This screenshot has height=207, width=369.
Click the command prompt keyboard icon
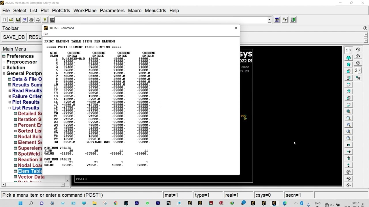[52, 20]
